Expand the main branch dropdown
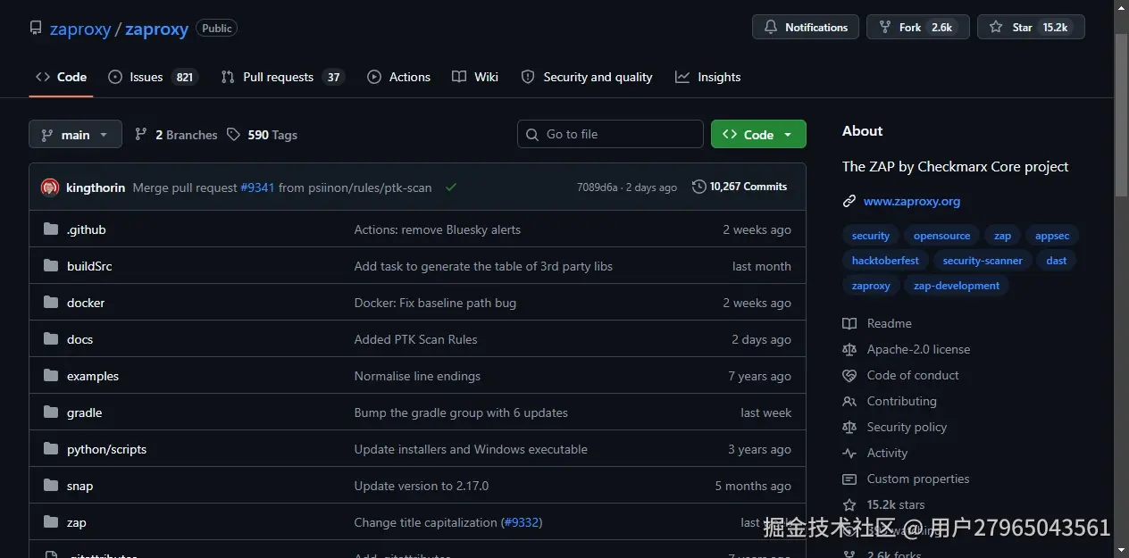 tap(75, 134)
